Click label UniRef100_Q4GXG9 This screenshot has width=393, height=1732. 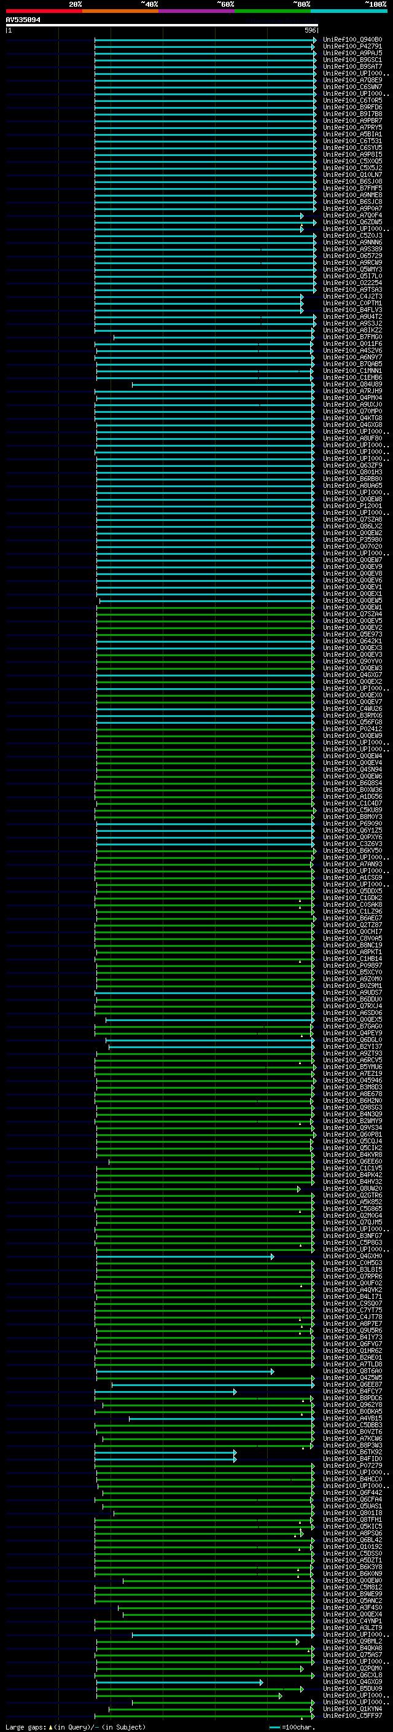[x=352, y=1682]
